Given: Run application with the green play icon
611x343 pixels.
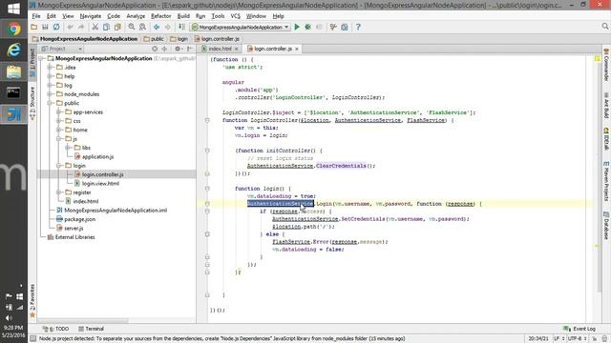Looking at the screenshot, I should (297, 28).
